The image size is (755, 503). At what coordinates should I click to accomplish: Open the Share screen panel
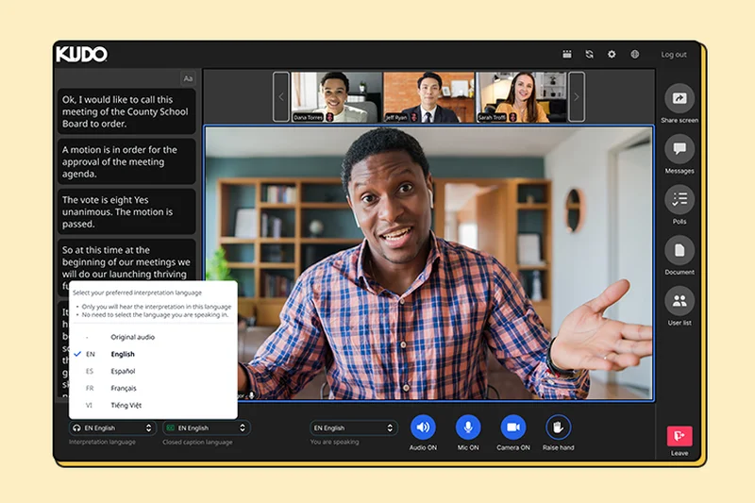coord(679,99)
